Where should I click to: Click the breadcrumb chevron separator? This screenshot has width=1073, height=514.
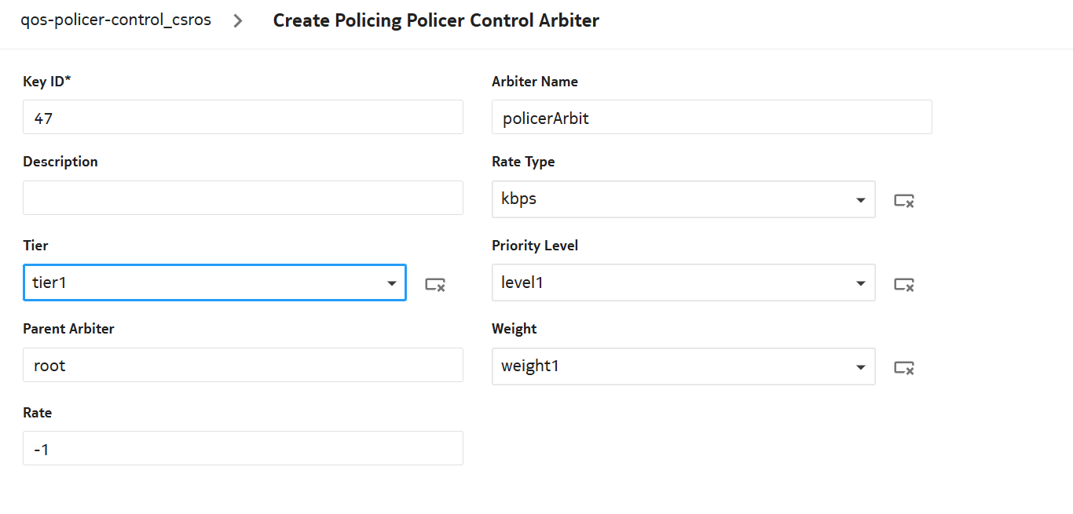238,20
